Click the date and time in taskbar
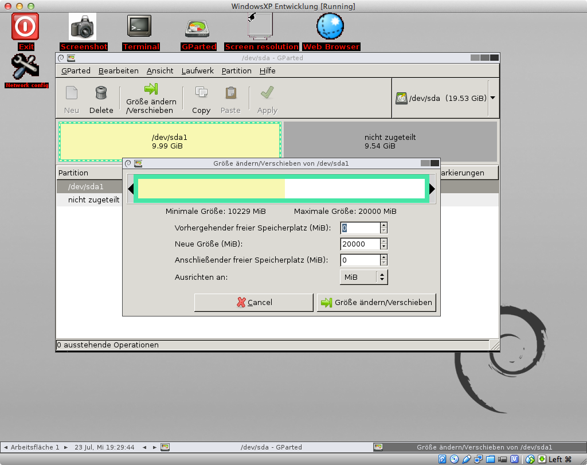 [x=104, y=447]
